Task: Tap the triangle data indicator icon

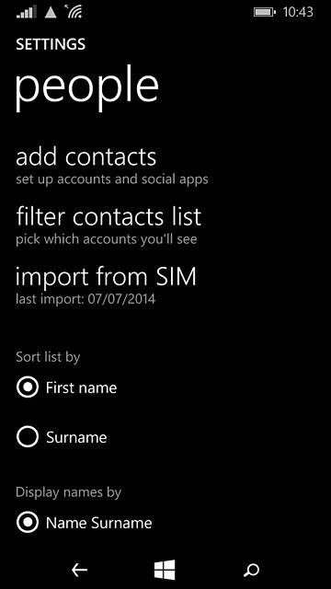Action: 51,12
